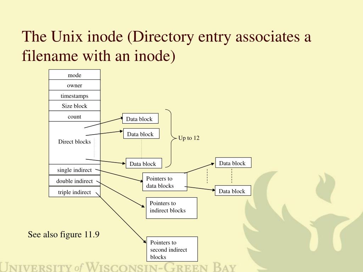Click the 'Pointers to indirect blocks' box

(172, 208)
